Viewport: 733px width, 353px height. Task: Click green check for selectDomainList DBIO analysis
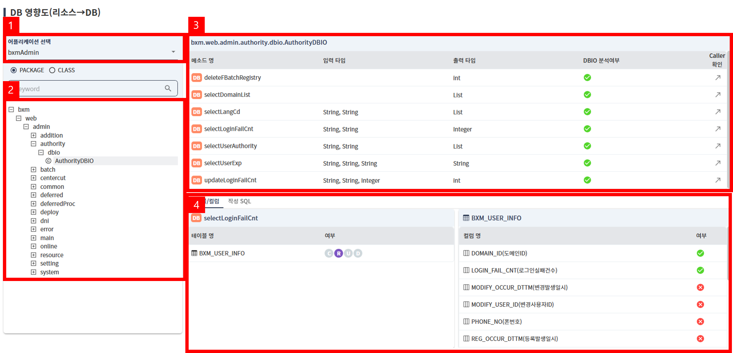point(587,95)
